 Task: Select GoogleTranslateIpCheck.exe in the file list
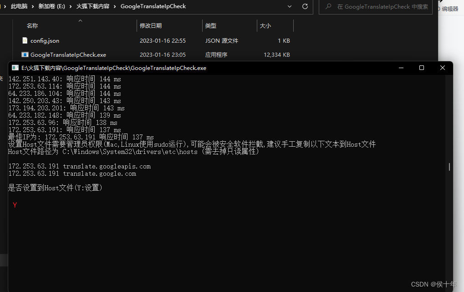coord(68,55)
